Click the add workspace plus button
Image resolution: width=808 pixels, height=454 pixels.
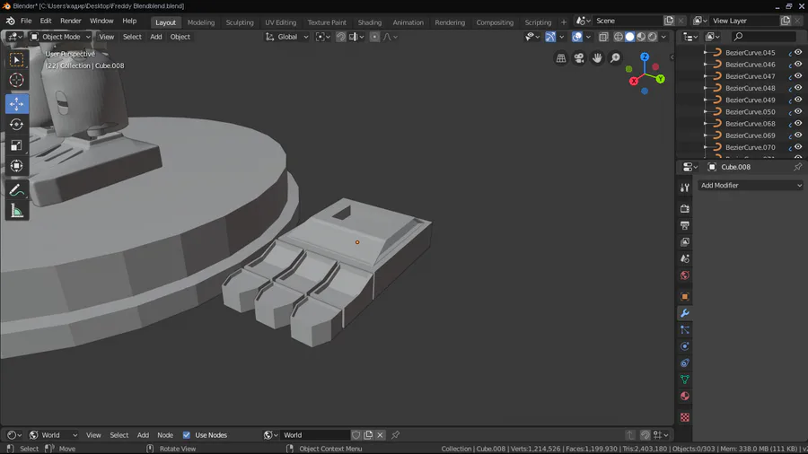563,22
